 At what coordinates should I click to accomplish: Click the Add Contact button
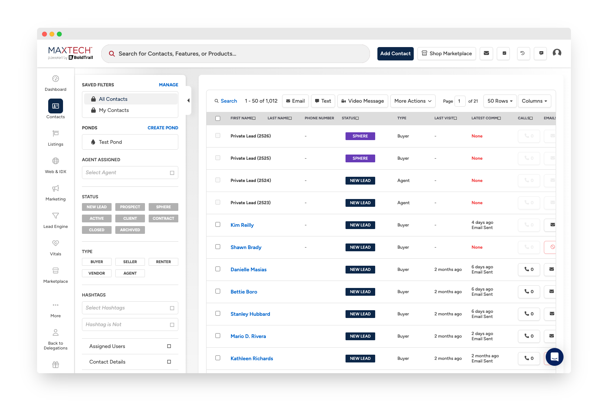click(x=395, y=54)
